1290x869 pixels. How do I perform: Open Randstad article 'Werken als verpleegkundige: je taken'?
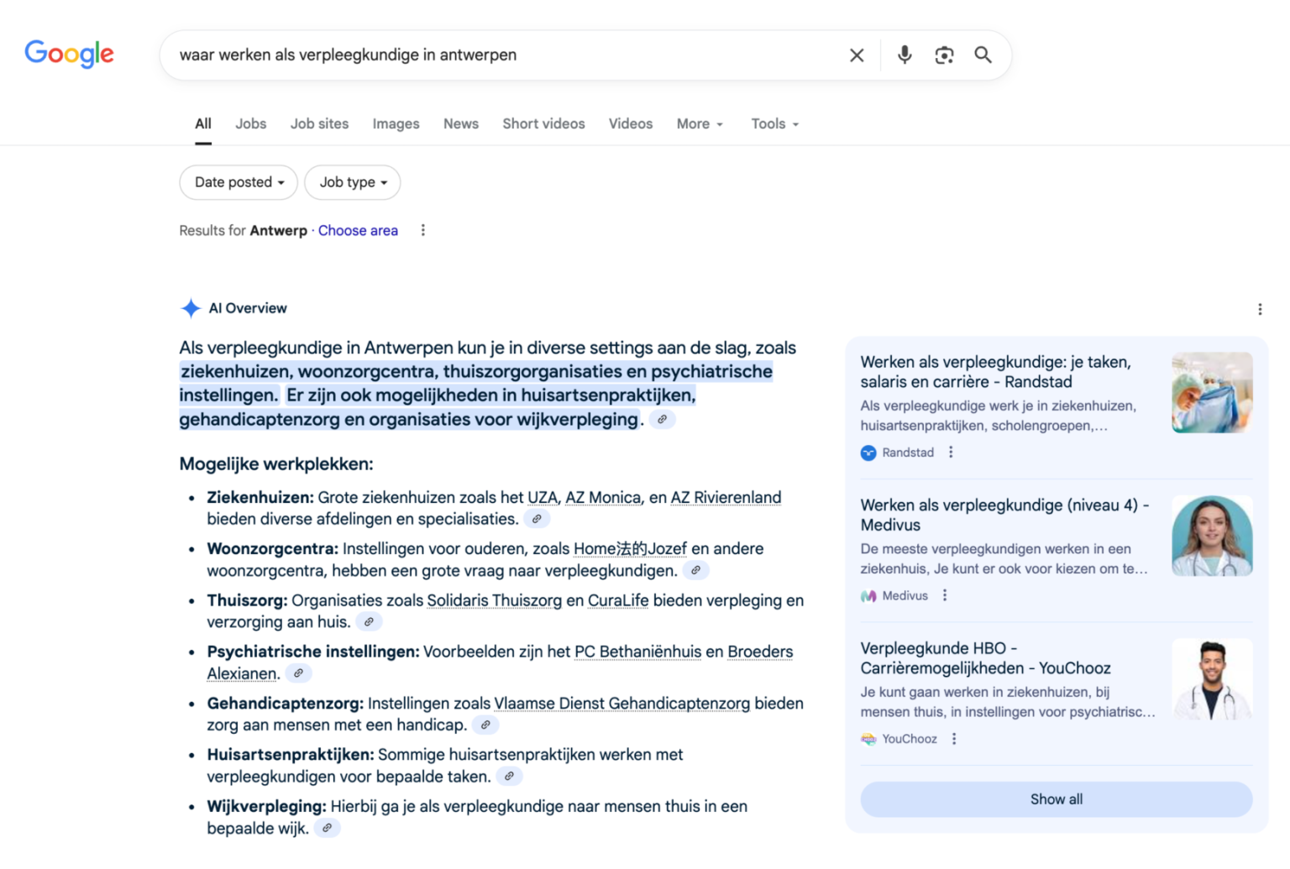[996, 372]
